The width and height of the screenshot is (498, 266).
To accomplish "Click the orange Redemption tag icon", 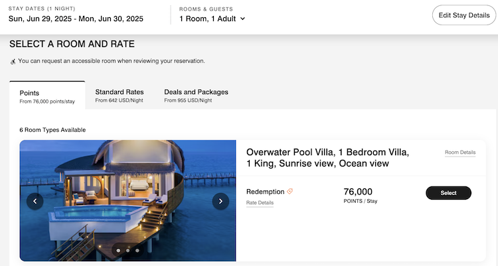I will (x=290, y=192).
